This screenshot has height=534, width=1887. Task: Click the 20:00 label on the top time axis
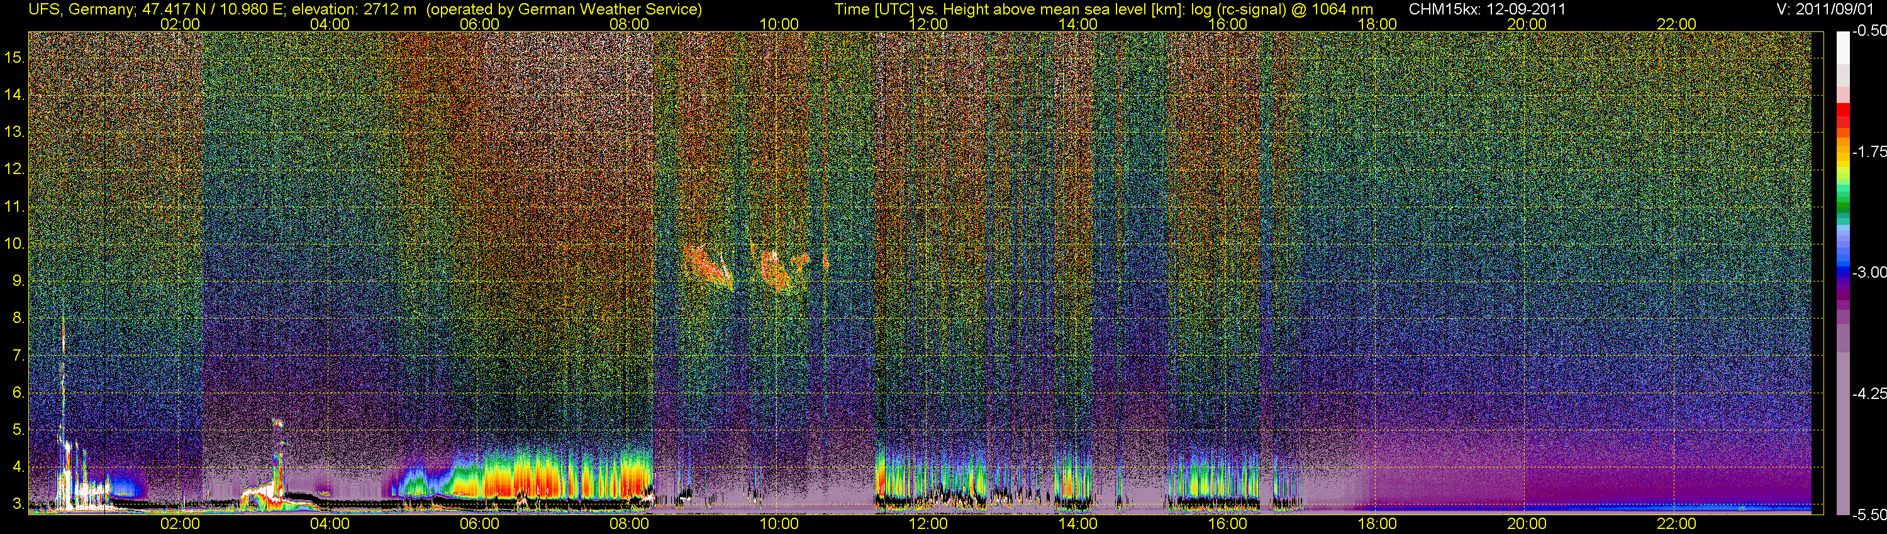click(1527, 24)
